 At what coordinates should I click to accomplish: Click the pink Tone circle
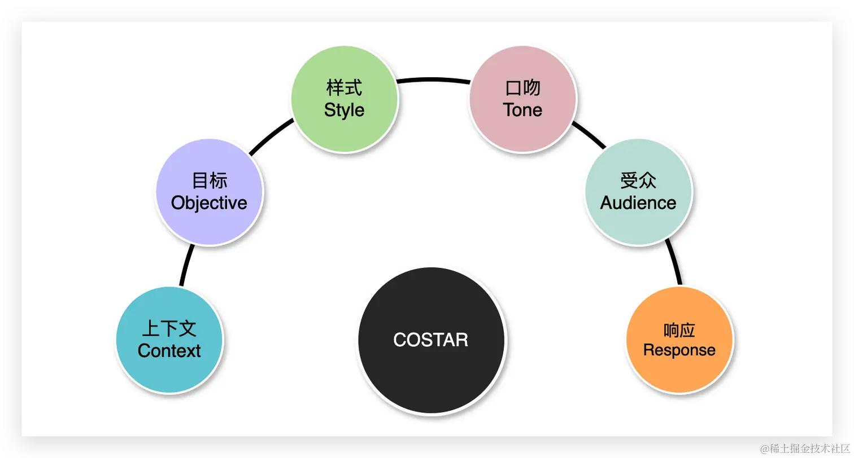click(522, 99)
